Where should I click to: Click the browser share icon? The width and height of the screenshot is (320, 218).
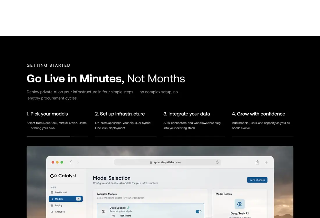[257, 162]
